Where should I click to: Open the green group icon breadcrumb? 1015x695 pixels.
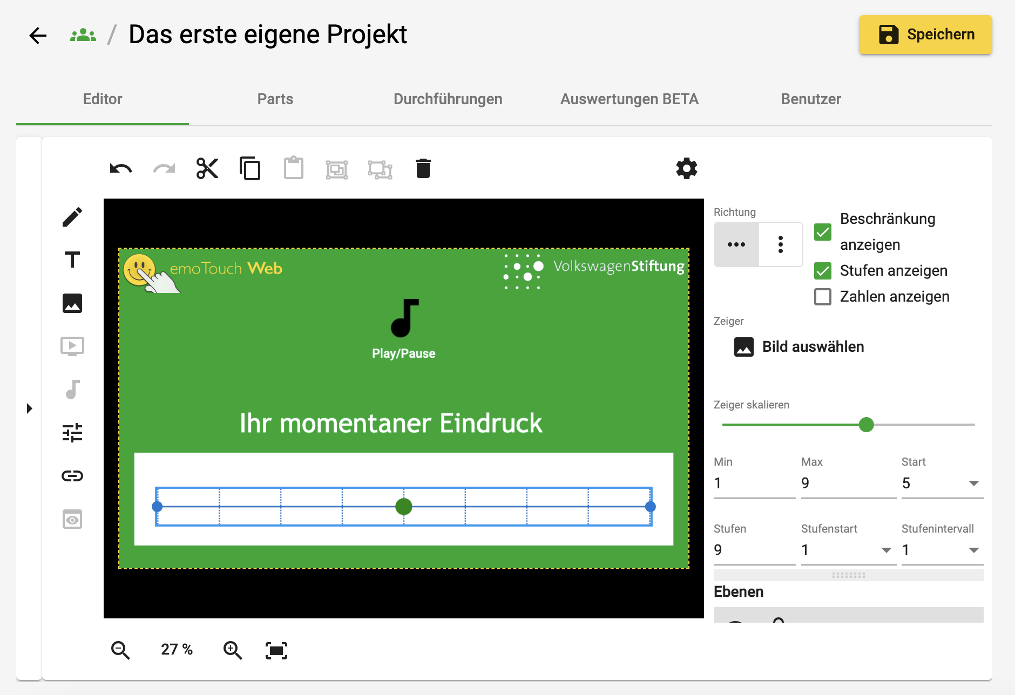pyautogui.click(x=83, y=36)
